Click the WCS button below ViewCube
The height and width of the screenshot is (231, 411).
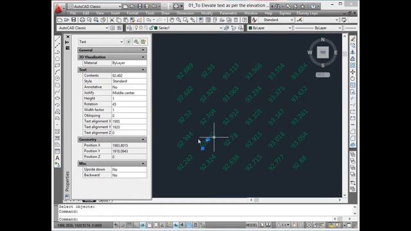pos(322,75)
